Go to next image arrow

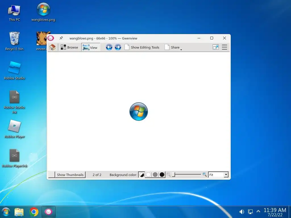tap(118, 47)
